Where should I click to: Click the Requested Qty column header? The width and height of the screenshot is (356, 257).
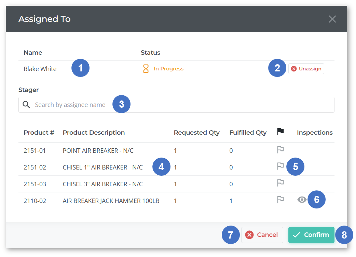196,133
